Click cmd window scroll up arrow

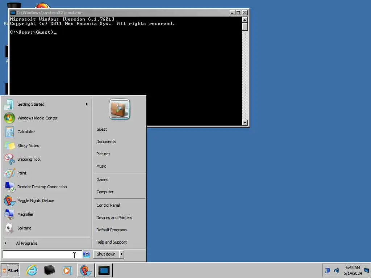pyautogui.click(x=245, y=20)
